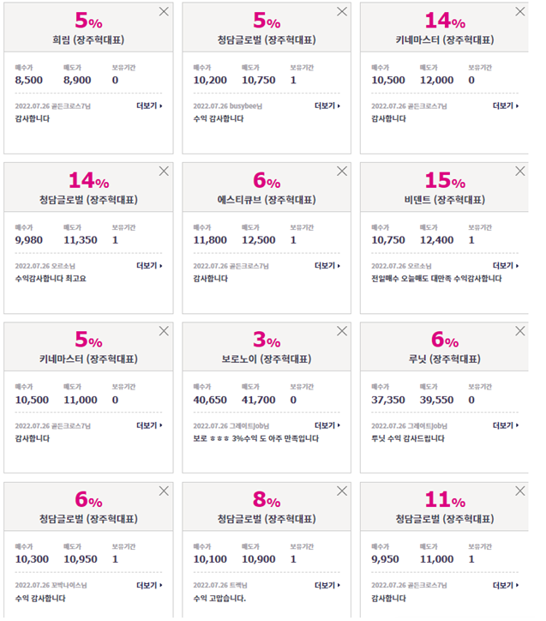The height and width of the screenshot is (621, 546).
Task: Close the 비덴트 15% review card
Action: (520, 171)
